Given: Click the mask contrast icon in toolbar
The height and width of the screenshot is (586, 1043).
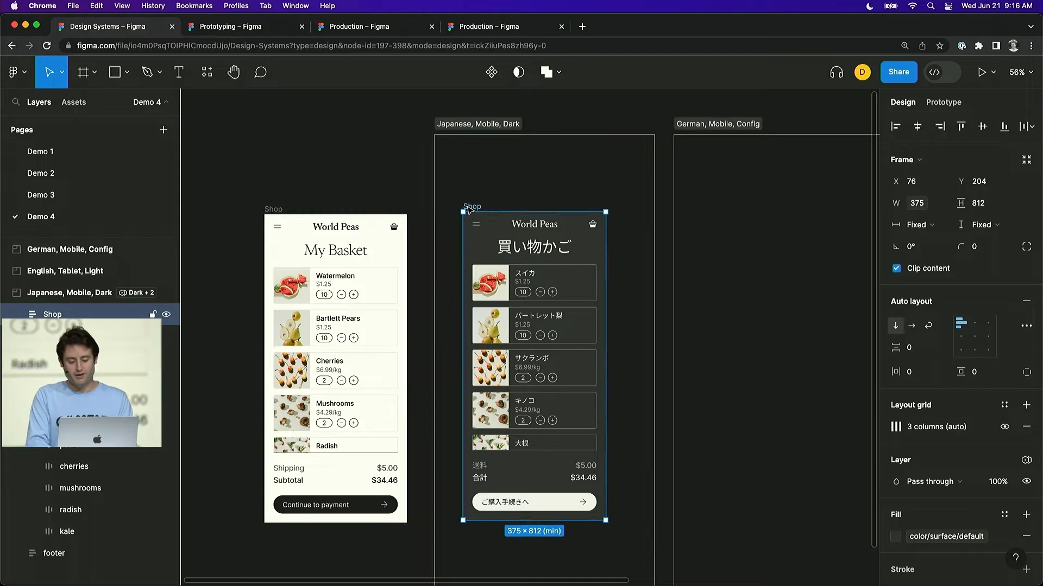Looking at the screenshot, I should tap(519, 72).
